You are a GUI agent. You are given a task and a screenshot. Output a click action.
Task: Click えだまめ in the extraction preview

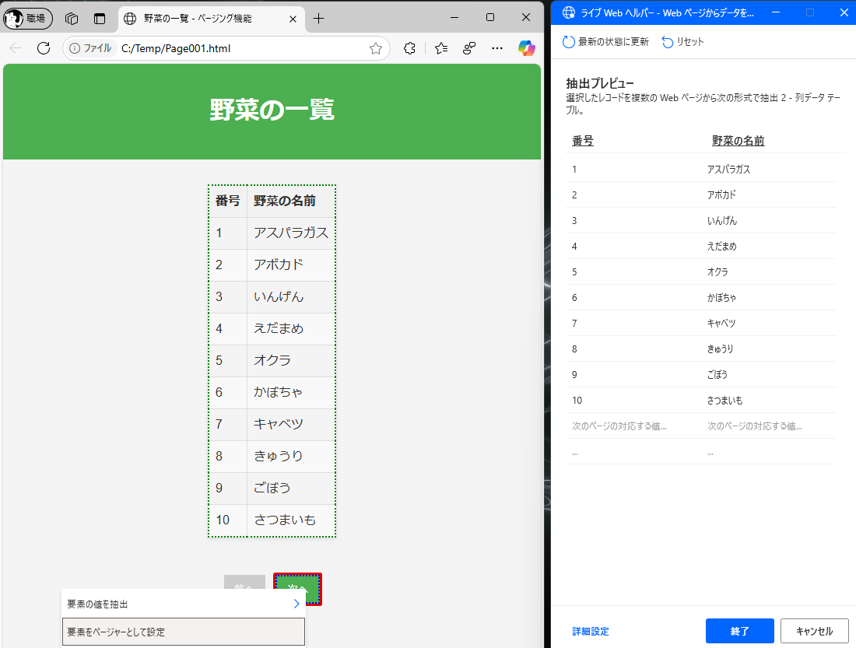722,246
